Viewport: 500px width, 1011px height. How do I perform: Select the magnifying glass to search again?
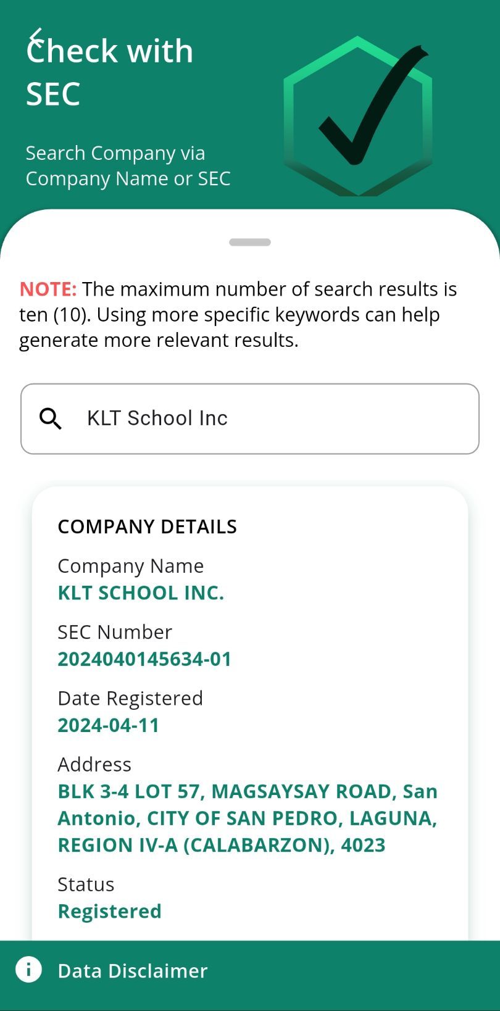click(x=51, y=418)
